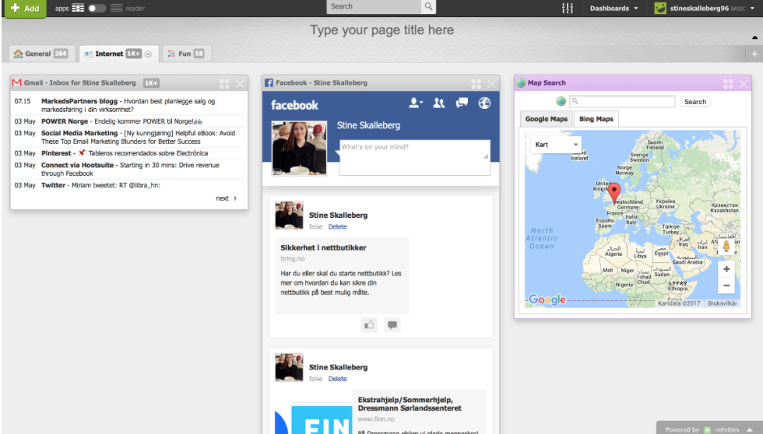Open the Map Search widget grid options icon

coord(728,83)
